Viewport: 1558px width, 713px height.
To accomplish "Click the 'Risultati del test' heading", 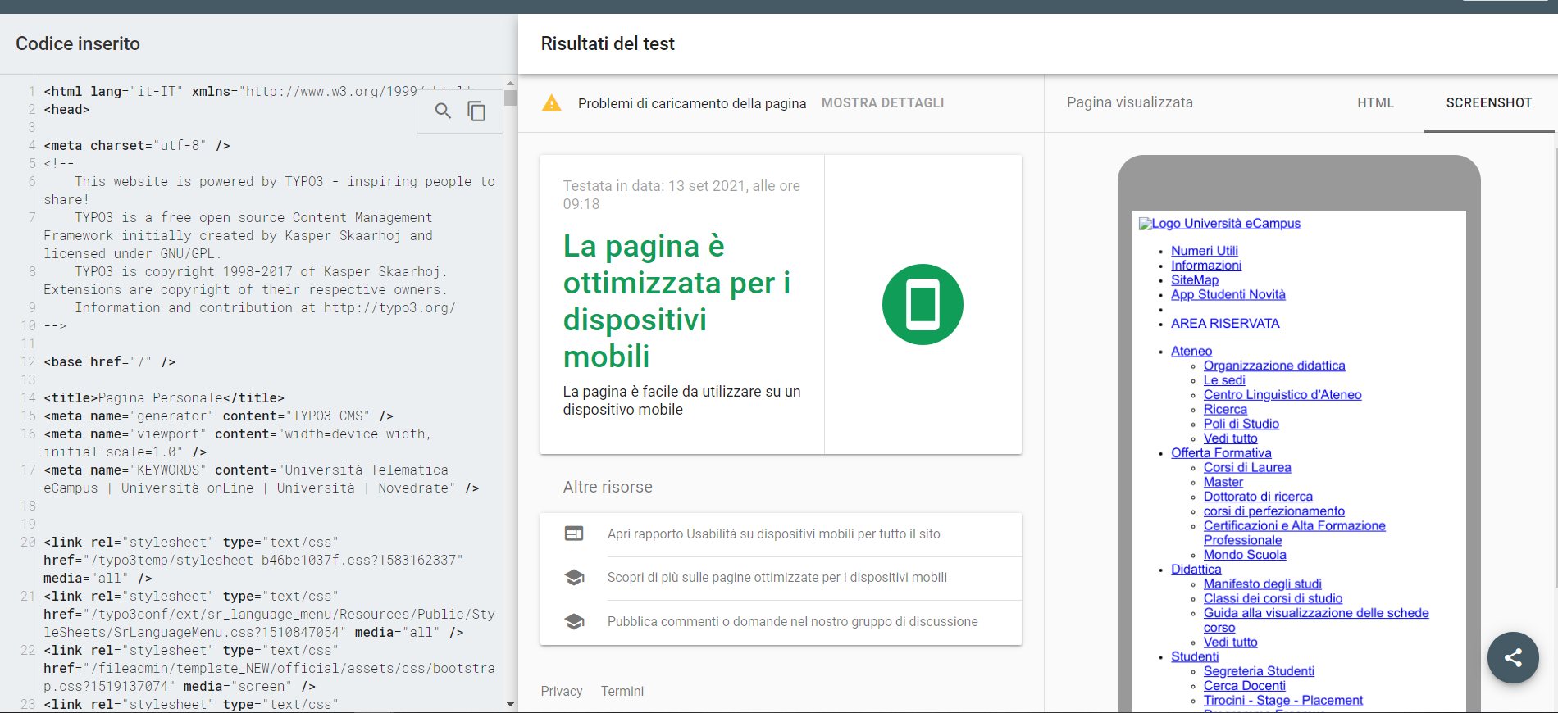I will [608, 43].
